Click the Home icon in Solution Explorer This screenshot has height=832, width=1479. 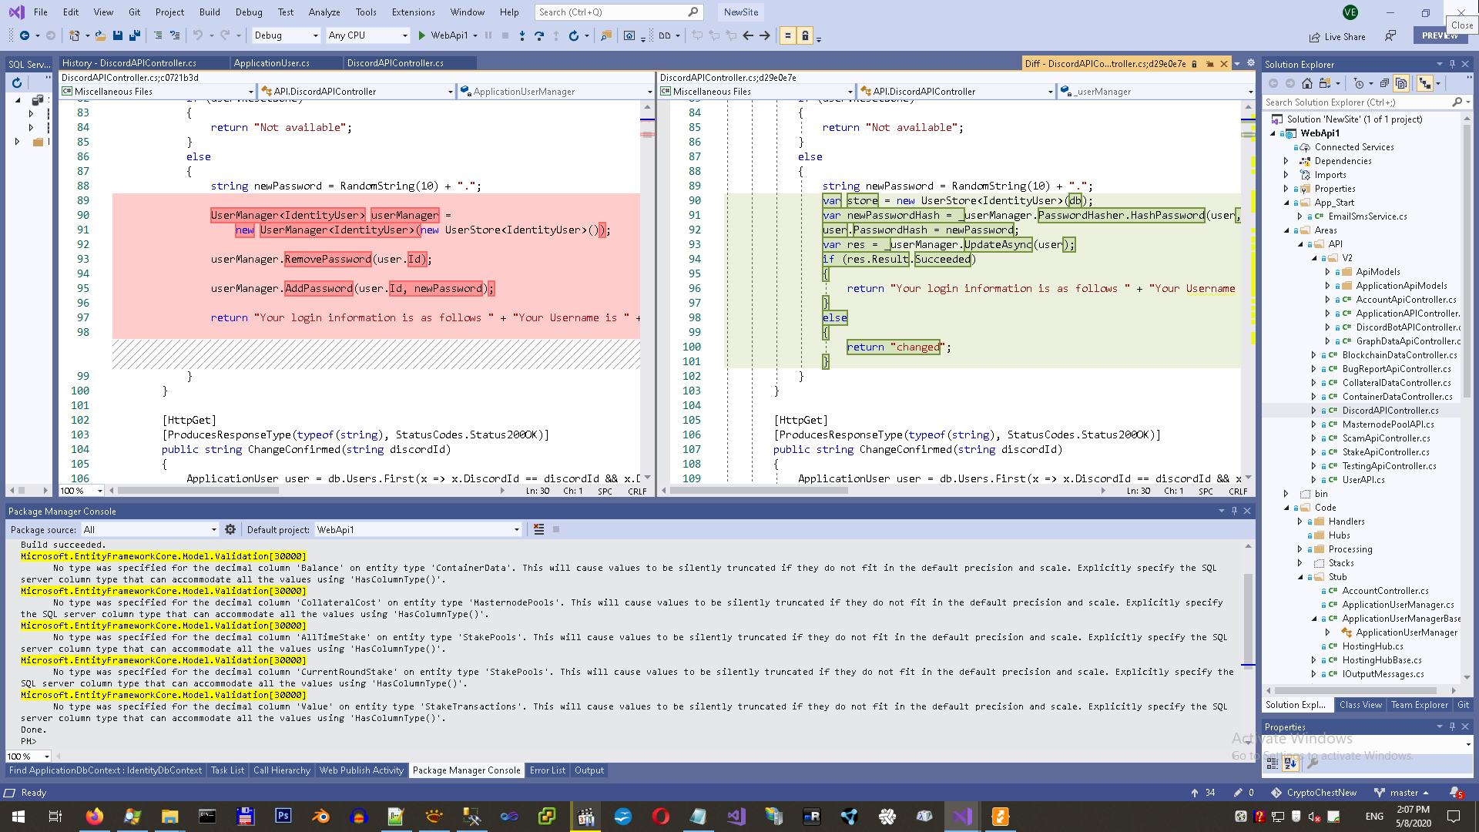[x=1307, y=83]
